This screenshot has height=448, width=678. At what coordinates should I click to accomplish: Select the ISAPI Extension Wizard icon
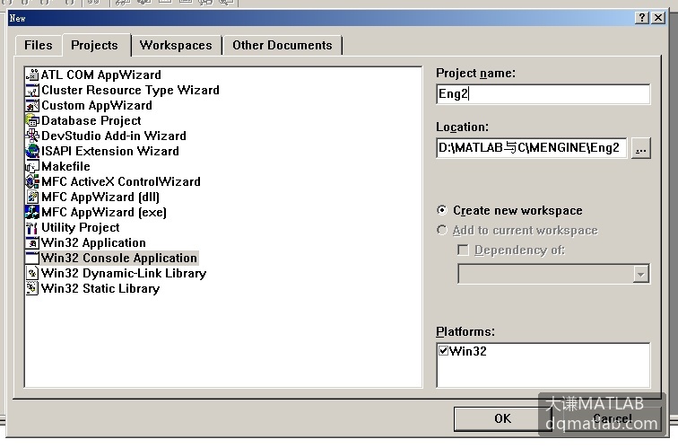tap(32, 151)
